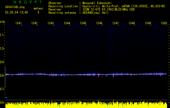This screenshot has width=170, height=108.
Task: Click the Receiver field label
Action: pyautogui.click(x=55, y=9)
